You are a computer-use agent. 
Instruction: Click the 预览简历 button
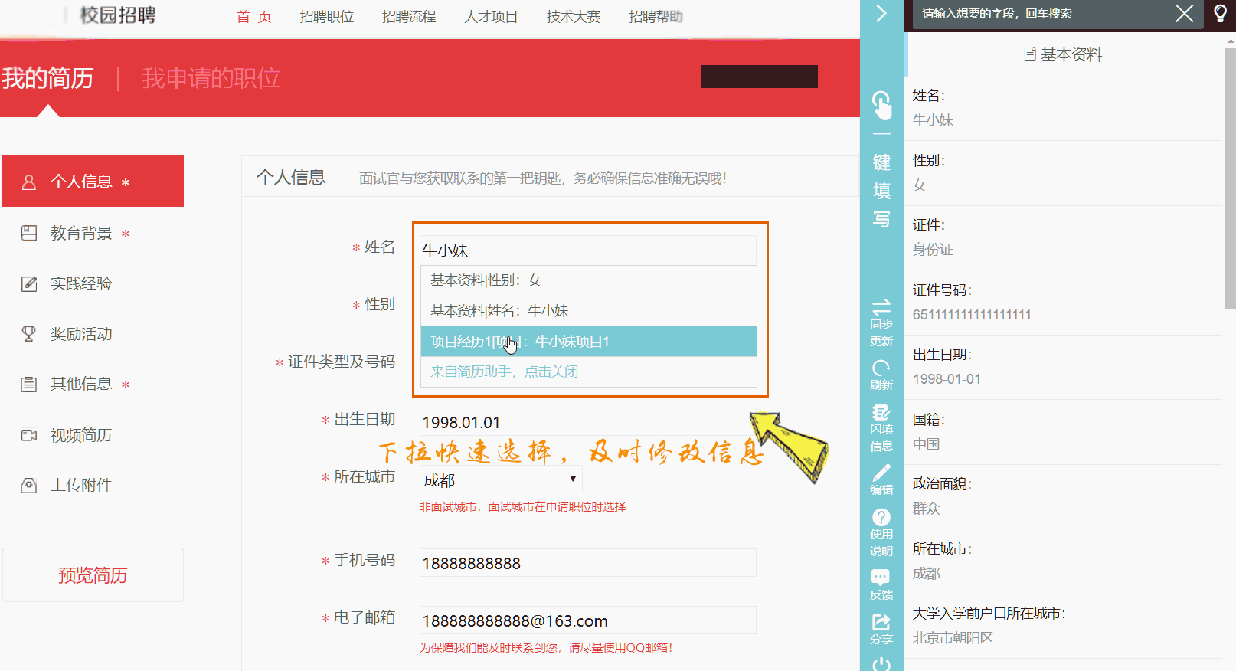(x=93, y=575)
